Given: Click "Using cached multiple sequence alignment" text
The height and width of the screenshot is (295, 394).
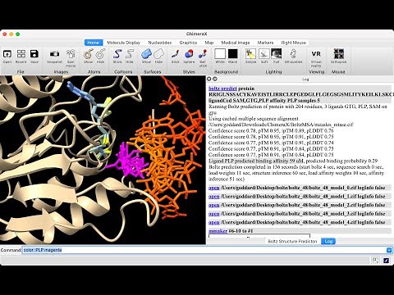Looking at the screenshot, I should point(254,119).
